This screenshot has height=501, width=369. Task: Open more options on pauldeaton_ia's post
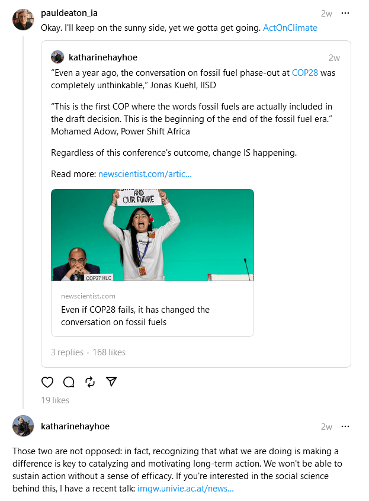(x=346, y=13)
